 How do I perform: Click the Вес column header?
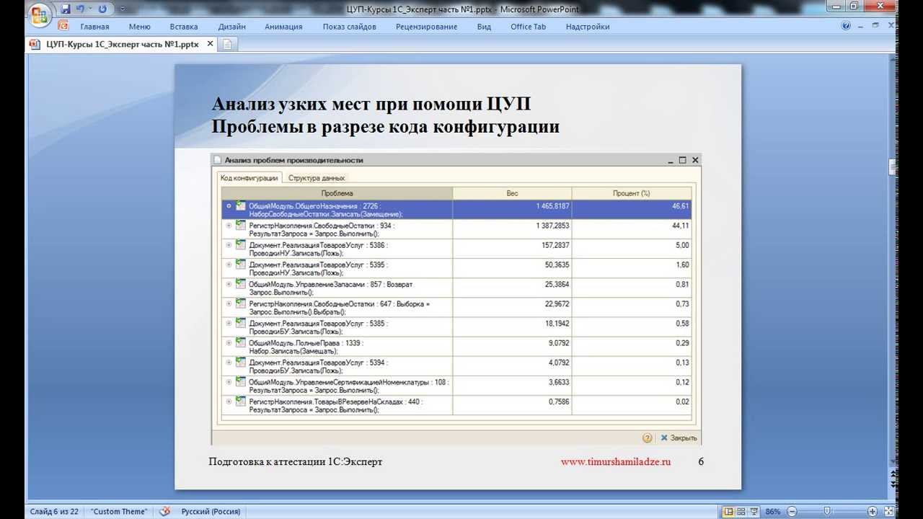(512, 193)
